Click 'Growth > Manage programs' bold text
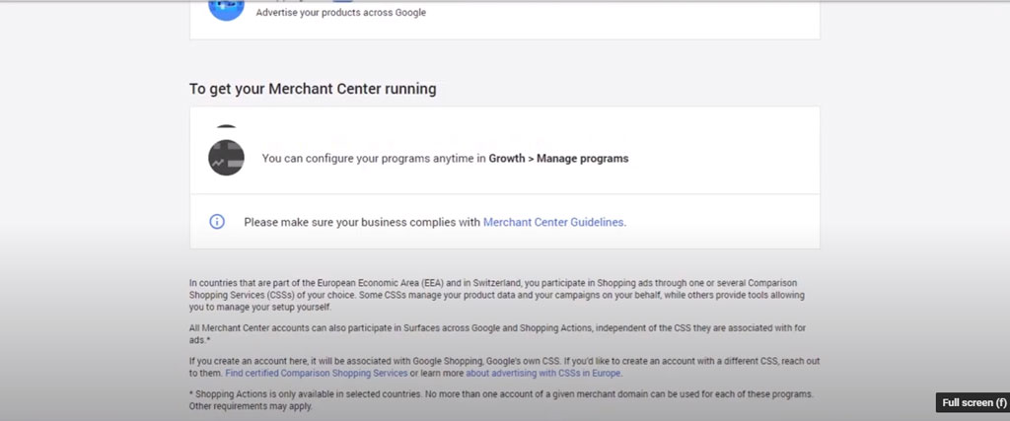This screenshot has width=1010, height=421. point(558,159)
